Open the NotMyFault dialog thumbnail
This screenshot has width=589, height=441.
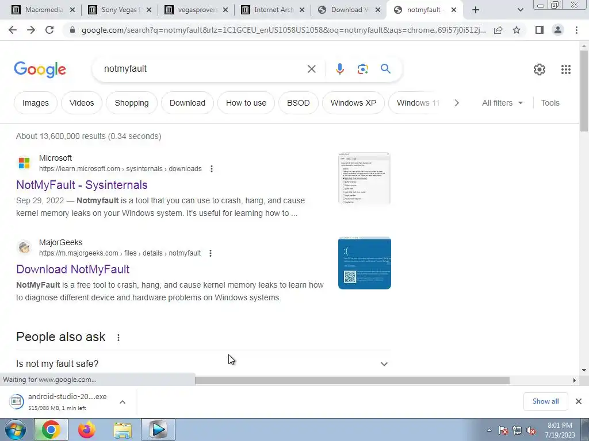click(364, 179)
